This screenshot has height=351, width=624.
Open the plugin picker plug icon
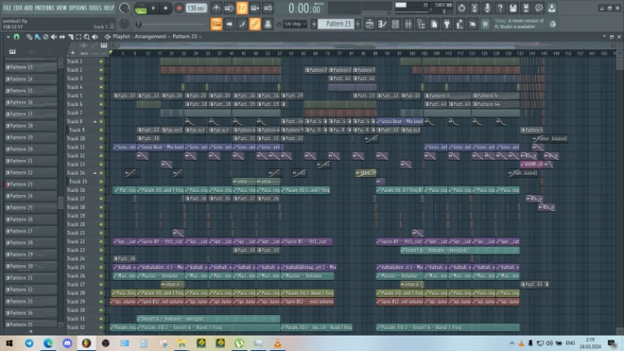(x=447, y=24)
